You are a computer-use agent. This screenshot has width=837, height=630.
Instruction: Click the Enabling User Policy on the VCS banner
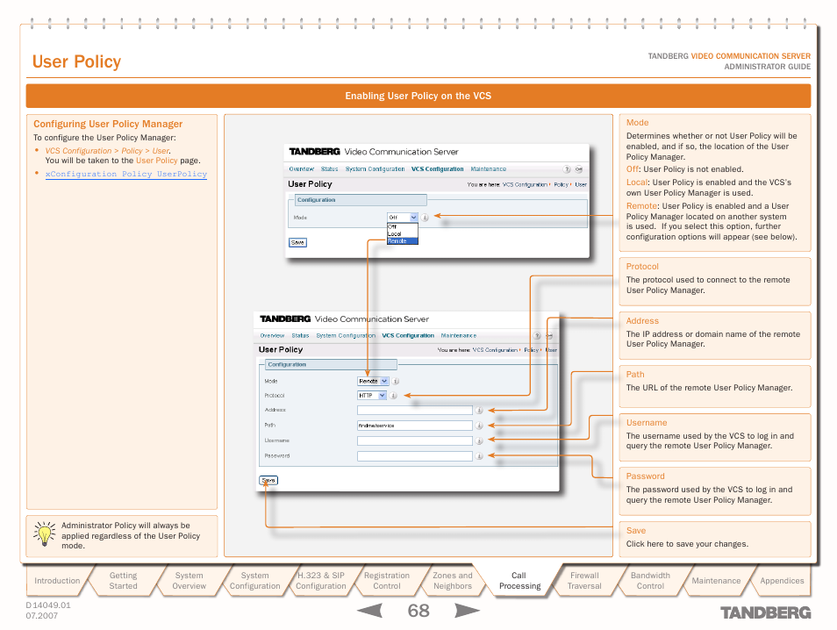[x=418, y=97]
